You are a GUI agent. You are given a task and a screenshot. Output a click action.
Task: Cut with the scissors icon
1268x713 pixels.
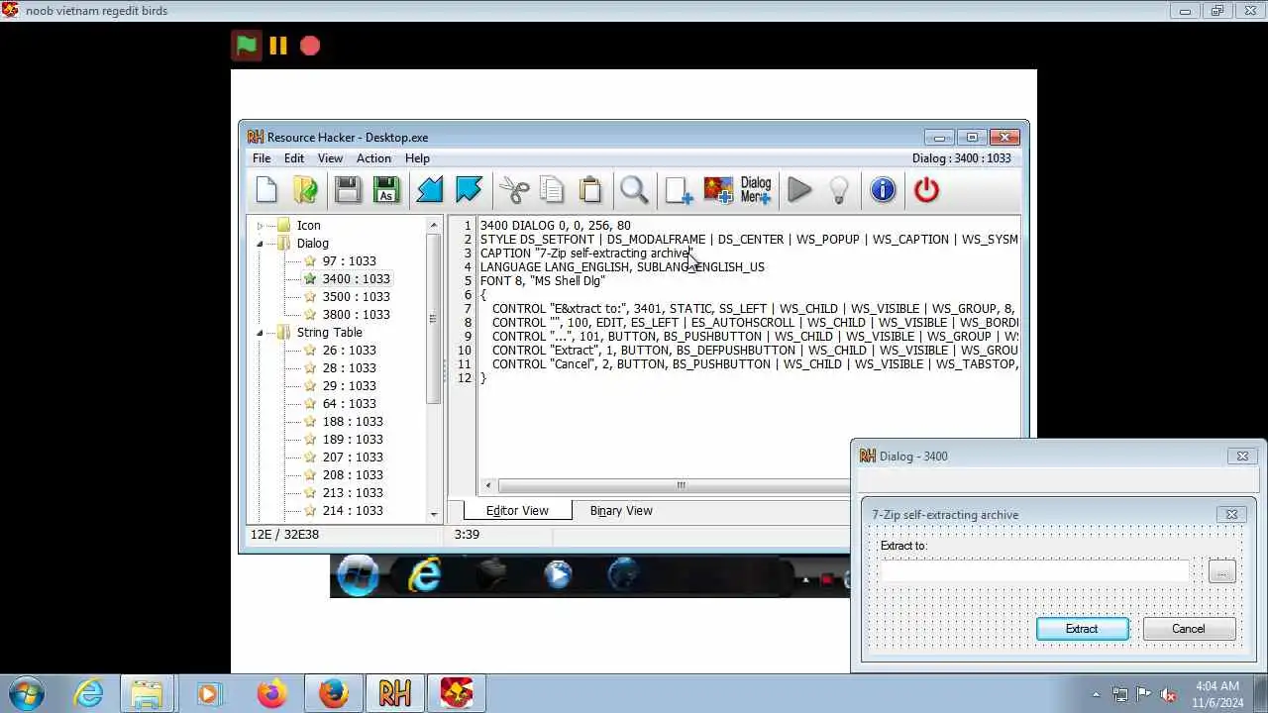point(514,190)
